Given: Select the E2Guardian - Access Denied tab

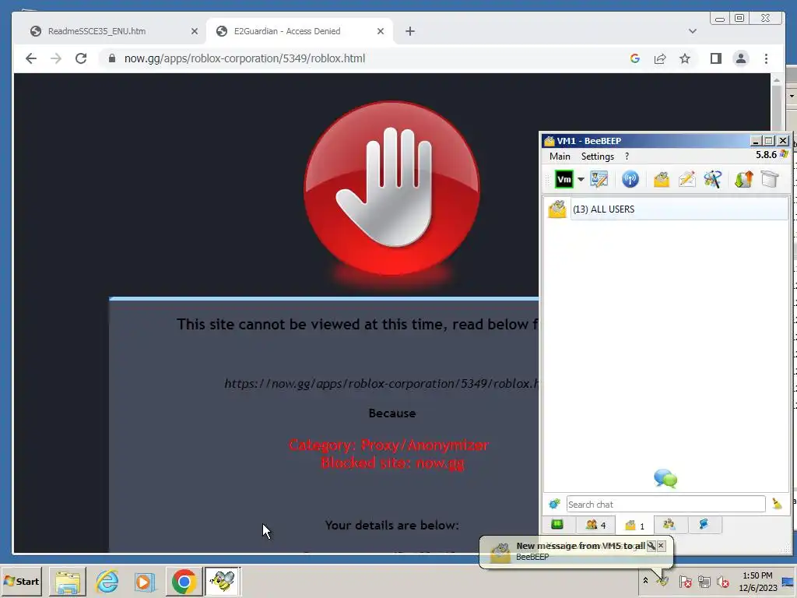Looking at the screenshot, I should tap(287, 31).
